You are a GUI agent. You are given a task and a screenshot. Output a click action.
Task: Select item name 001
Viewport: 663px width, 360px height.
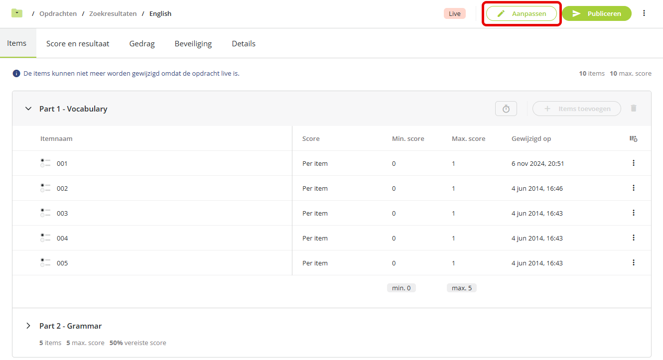(x=62, y=163)
